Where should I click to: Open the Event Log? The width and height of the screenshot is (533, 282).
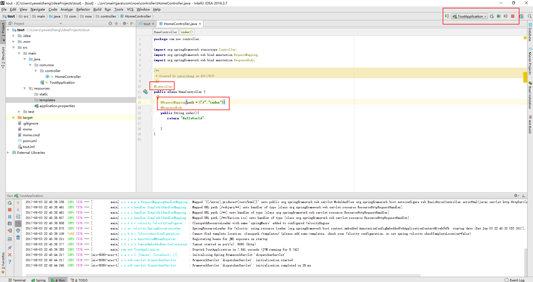coord(514,280)
